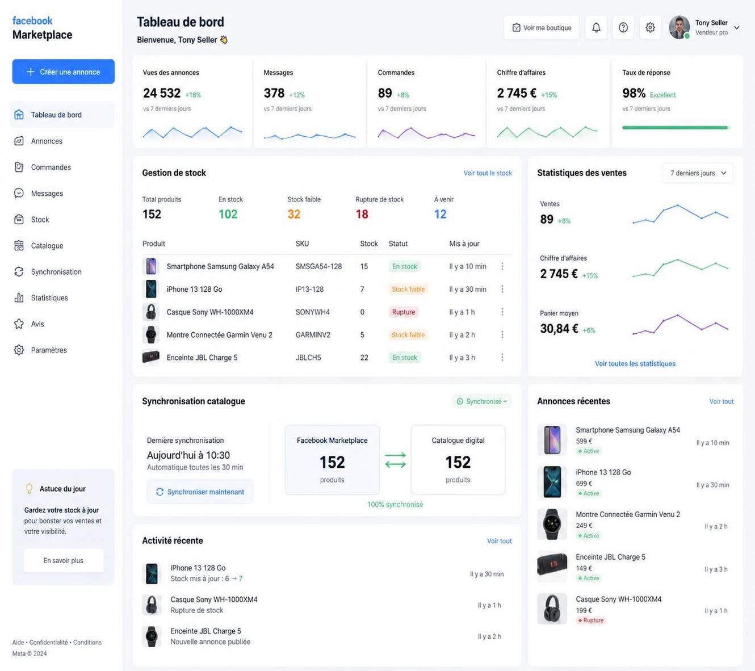Viewport: 755px width, 671px height.
Task: Click Catalogue digital 152 produits card
Action: coord(458,460)
